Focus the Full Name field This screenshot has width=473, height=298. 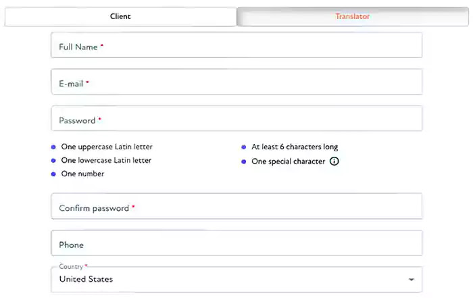click(x=236, y=45)
